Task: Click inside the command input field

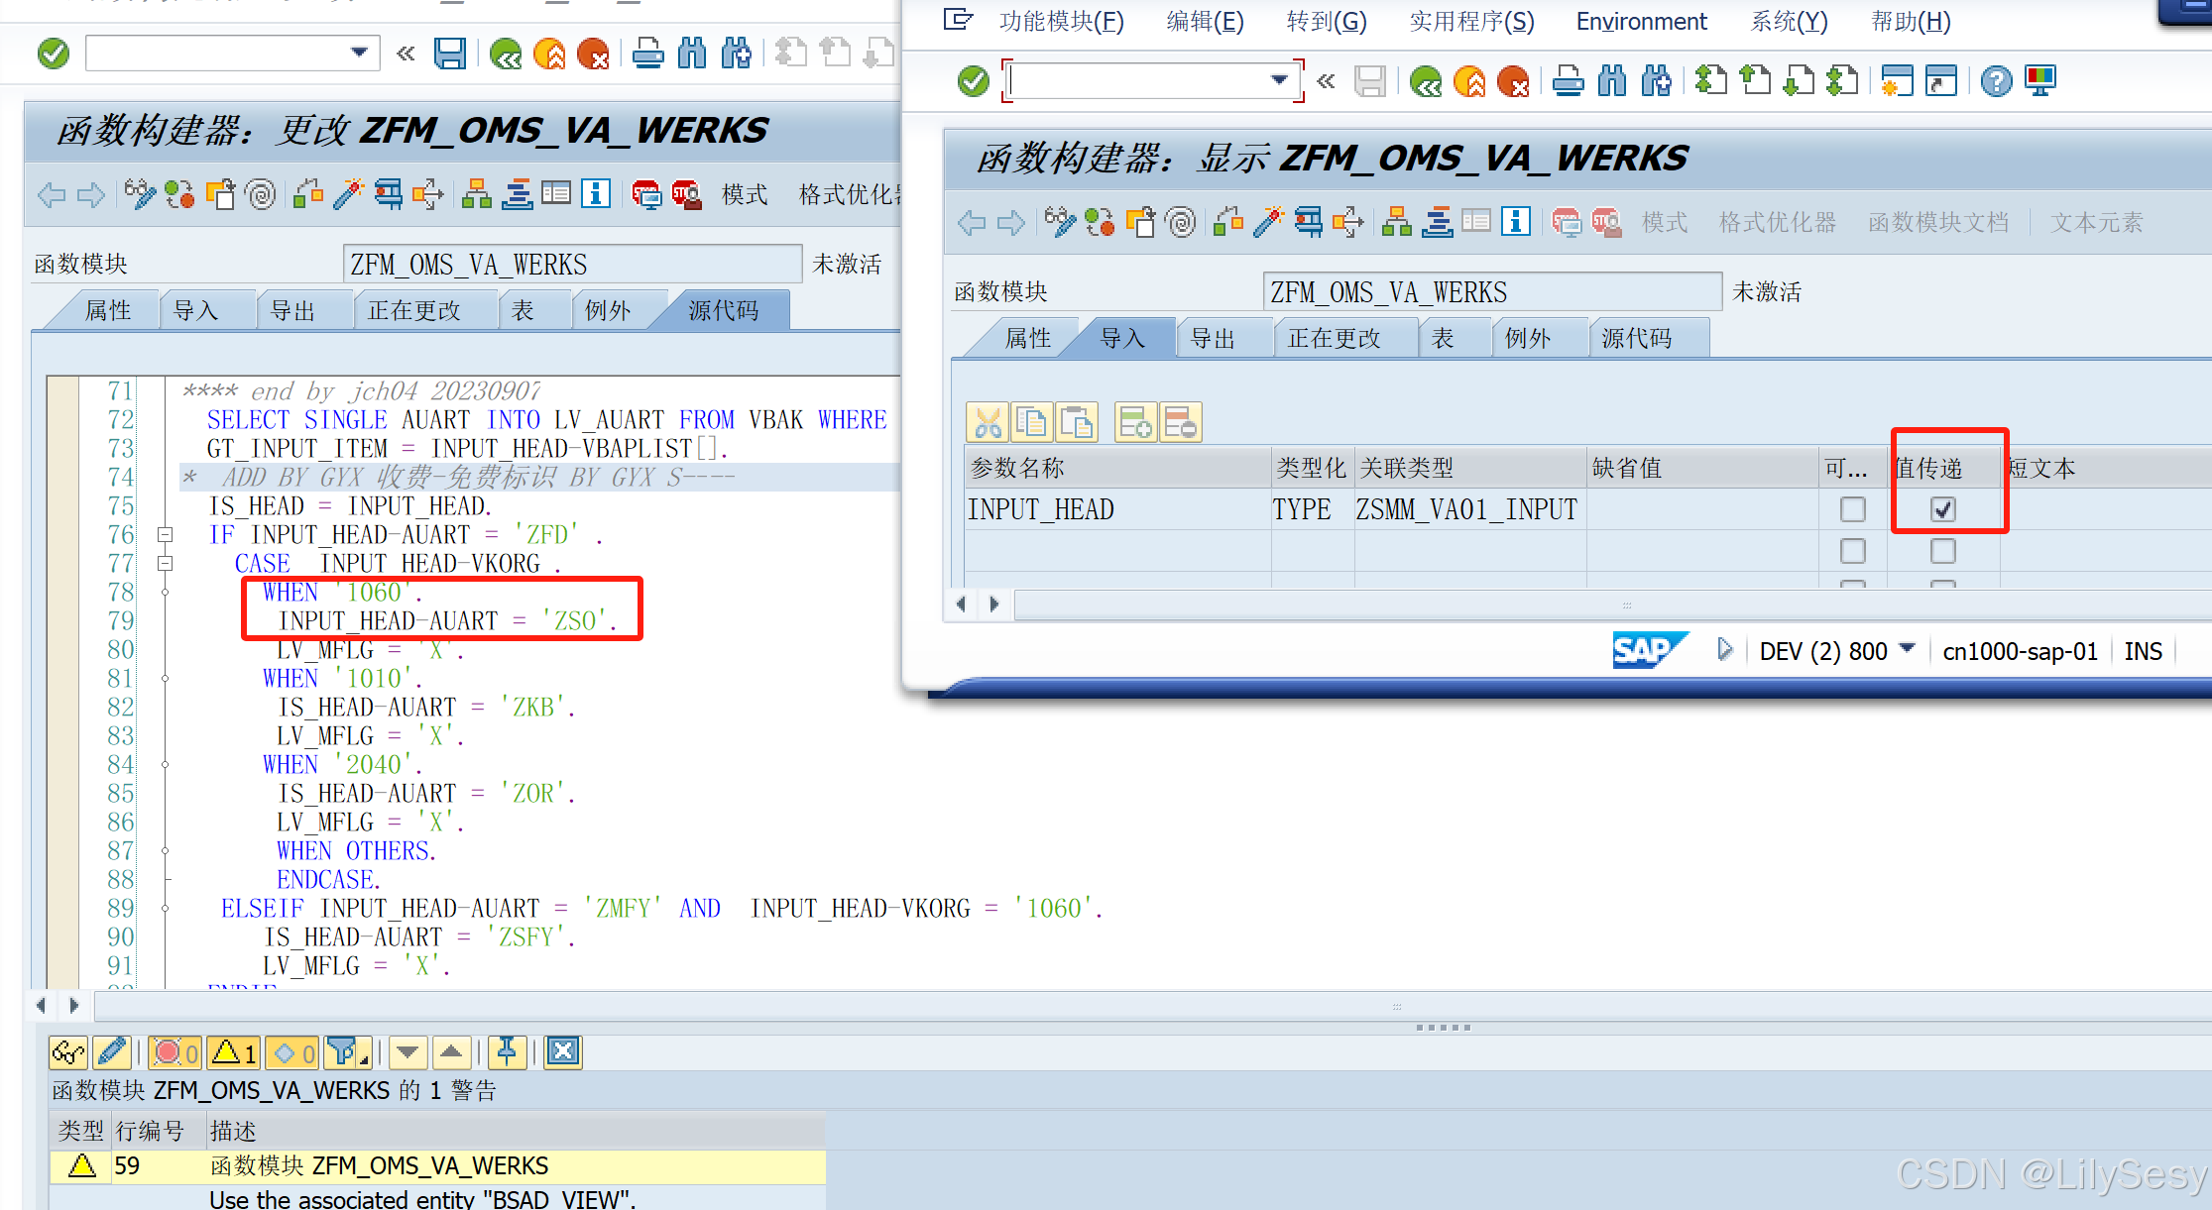Action: (x=1140, y=80)
